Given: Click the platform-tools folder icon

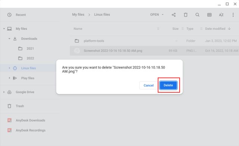Looking at the screenshot, I should (x=77, y=41).
